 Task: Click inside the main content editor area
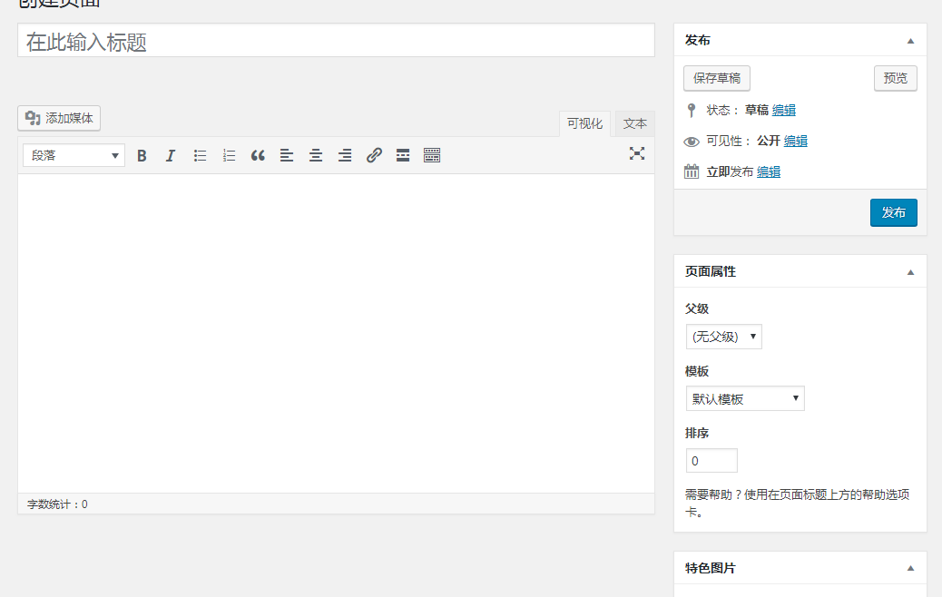click(336, 333)
